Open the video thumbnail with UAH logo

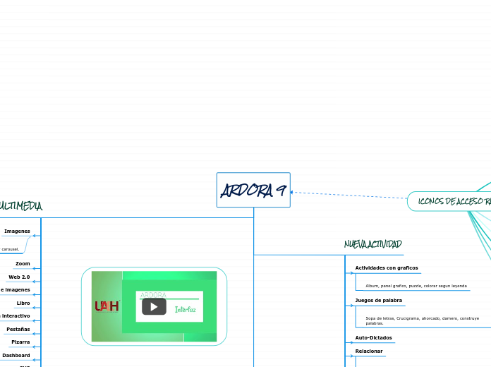coord(154,306)
